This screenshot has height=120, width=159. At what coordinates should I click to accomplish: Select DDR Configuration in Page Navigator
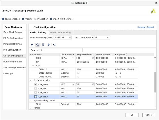pos(12,62)
